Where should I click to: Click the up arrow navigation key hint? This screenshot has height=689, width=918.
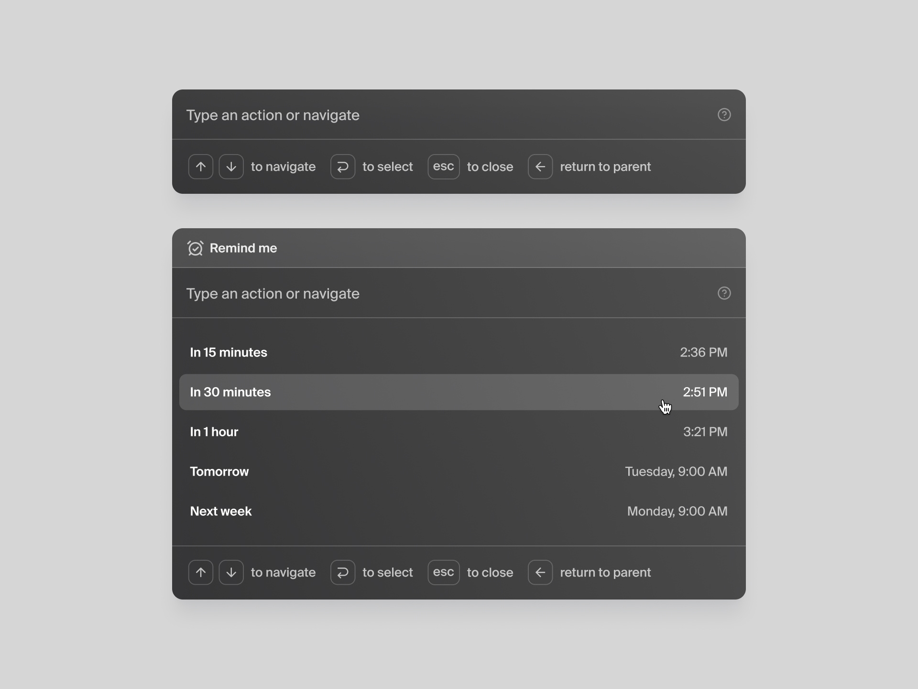(200, 167)
